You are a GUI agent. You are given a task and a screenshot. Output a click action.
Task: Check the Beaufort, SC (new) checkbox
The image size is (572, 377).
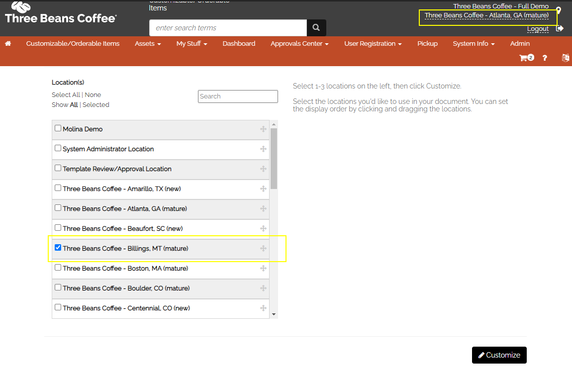[58, 228]
